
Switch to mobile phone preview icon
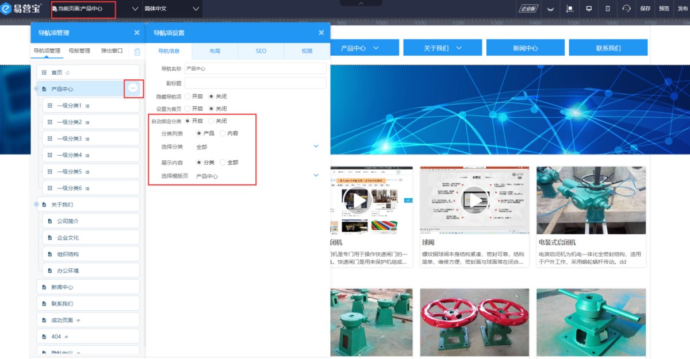click(x=608, y=9)
